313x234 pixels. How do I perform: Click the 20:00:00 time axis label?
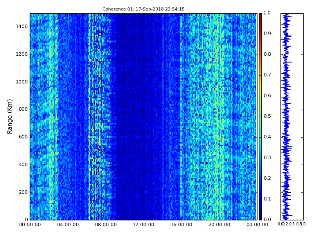219,225
